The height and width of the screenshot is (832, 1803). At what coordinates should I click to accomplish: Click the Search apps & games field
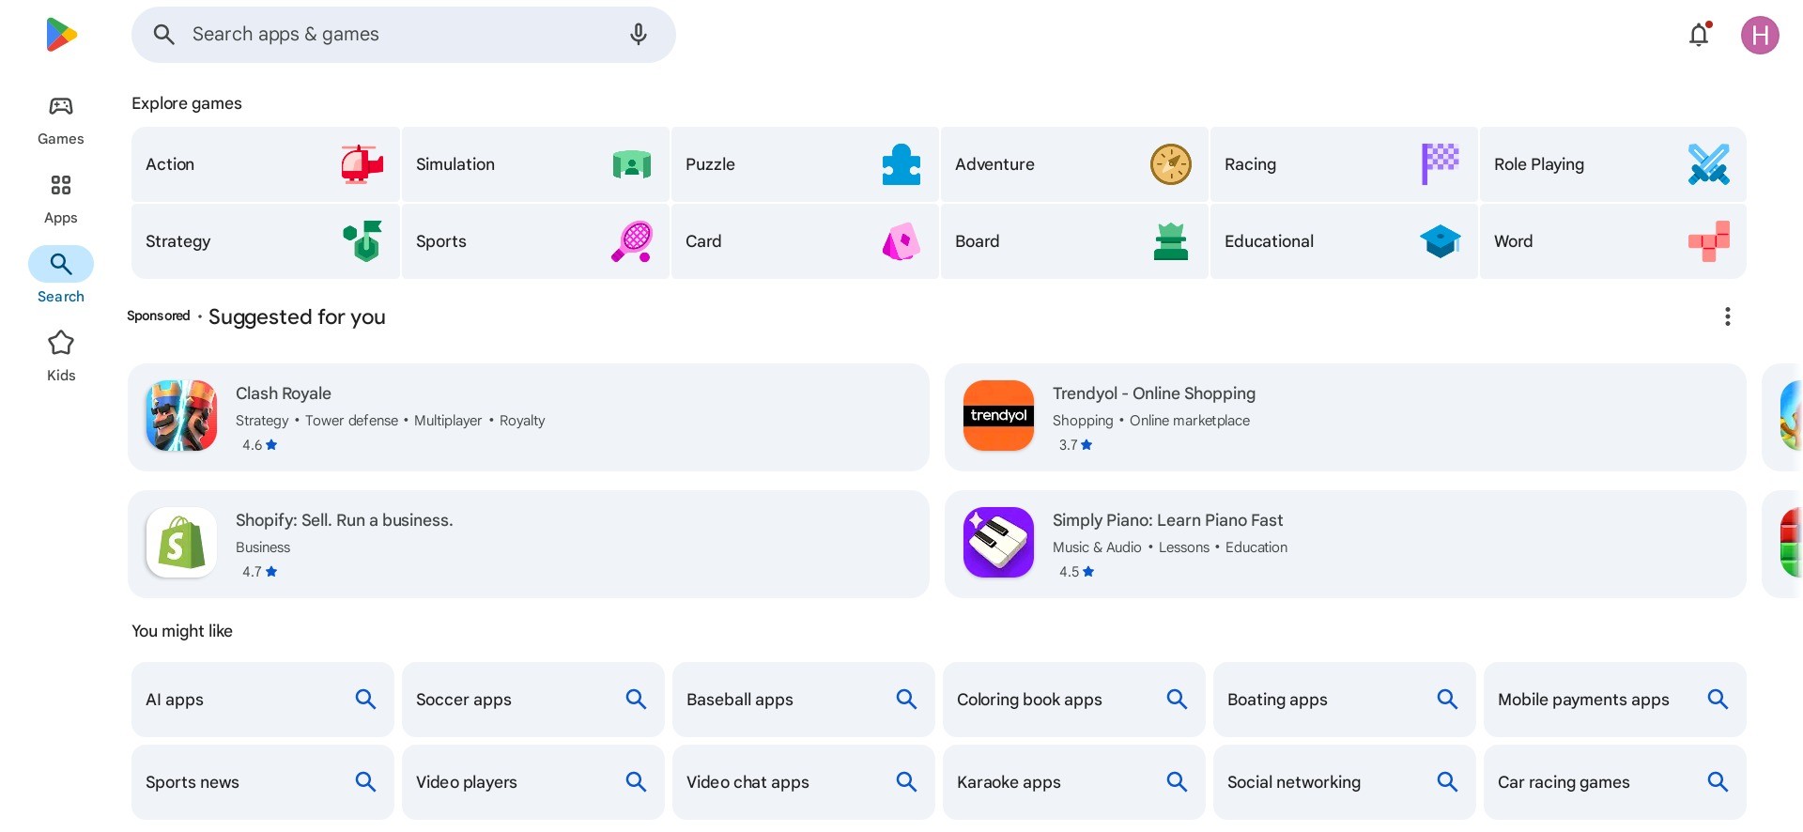pyautogui.click(x=404, y=35)
